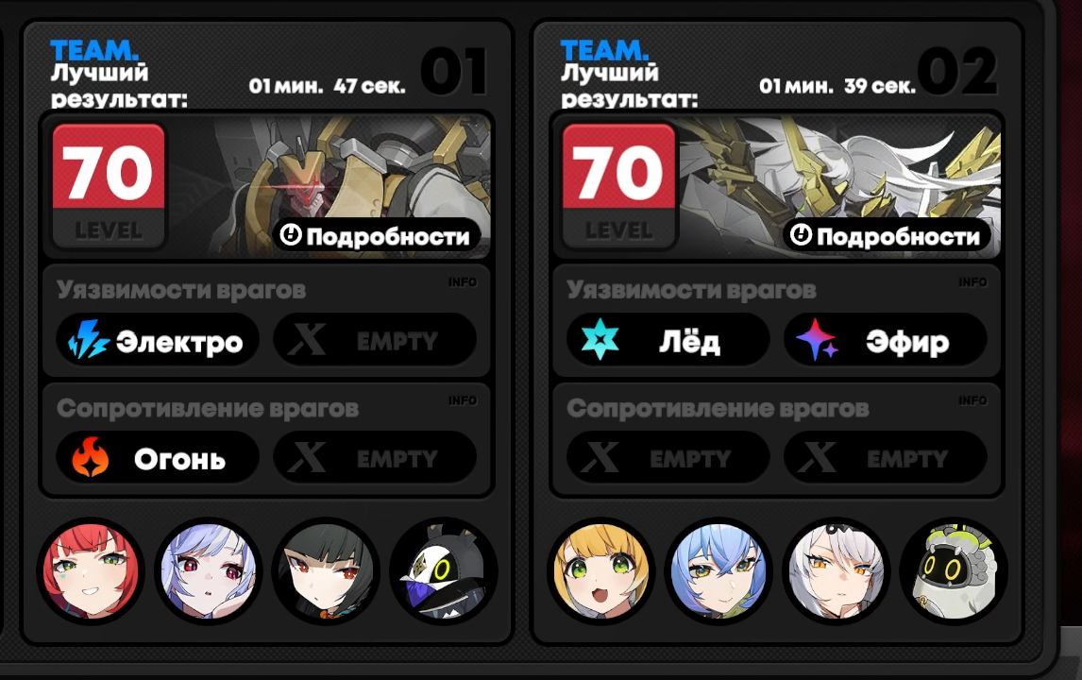Click the Team 02 white-haired boss banner image

(838, 169)
